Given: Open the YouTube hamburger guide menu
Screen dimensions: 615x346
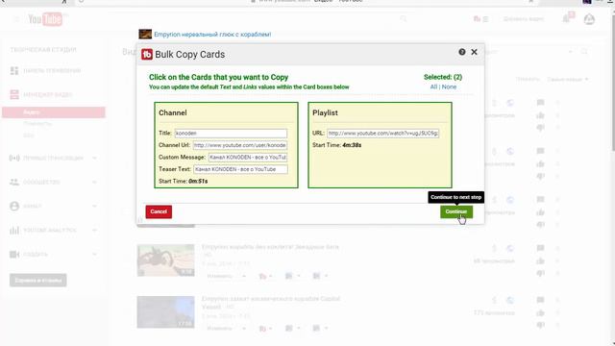Looking at the screenshot, I should [16, 19].
